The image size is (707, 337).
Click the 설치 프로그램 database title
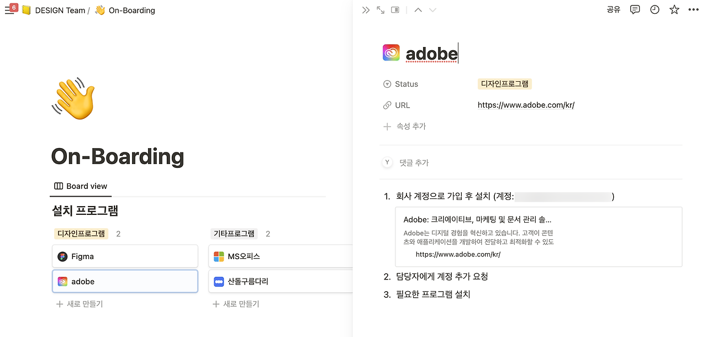click(85, 210)
